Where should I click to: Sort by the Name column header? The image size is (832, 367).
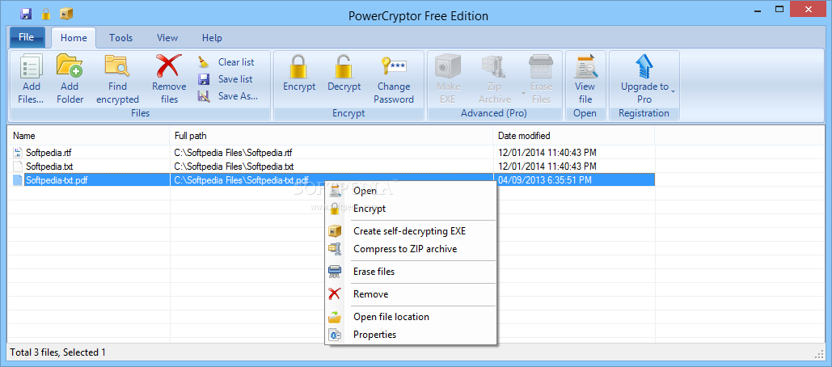(x=89, y=136)
